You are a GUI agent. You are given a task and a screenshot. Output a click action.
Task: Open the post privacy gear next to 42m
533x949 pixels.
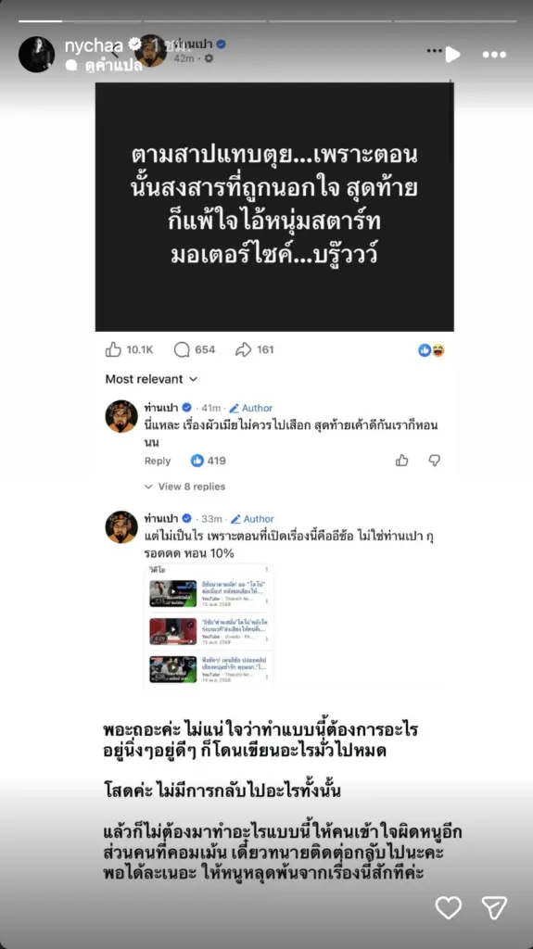(209, 58)
